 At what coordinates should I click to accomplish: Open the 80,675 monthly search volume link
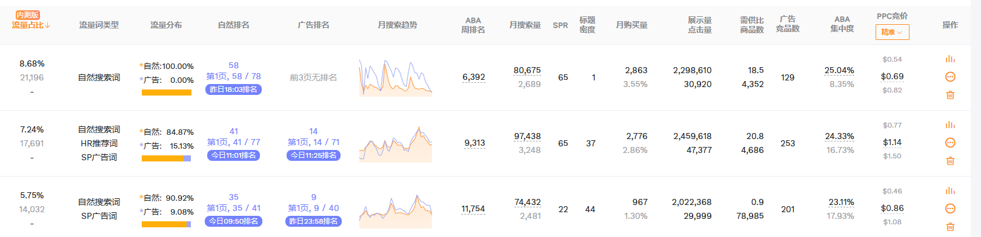tap(527, 70)
